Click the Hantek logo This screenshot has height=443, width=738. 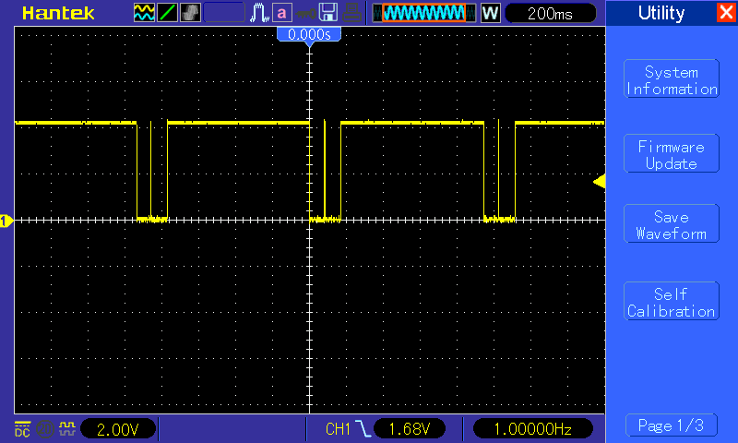(58, 13)
